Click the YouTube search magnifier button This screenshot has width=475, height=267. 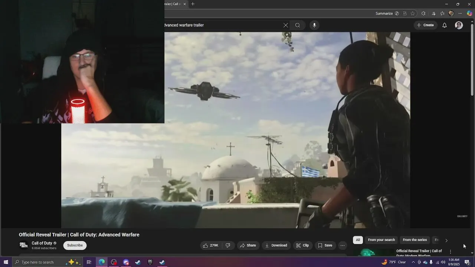[x=298, y=25]
